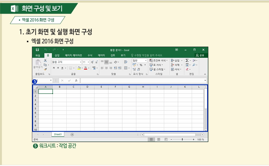Click the Redo arrow icon
The width and height of the screenshot is (269, 166).
point(54,50)
